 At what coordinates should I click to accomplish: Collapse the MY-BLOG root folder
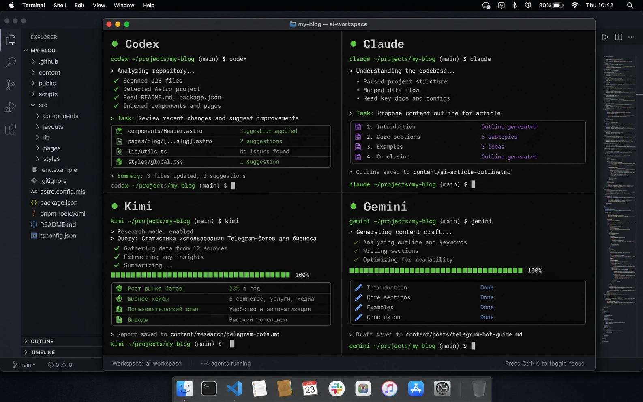43,51
